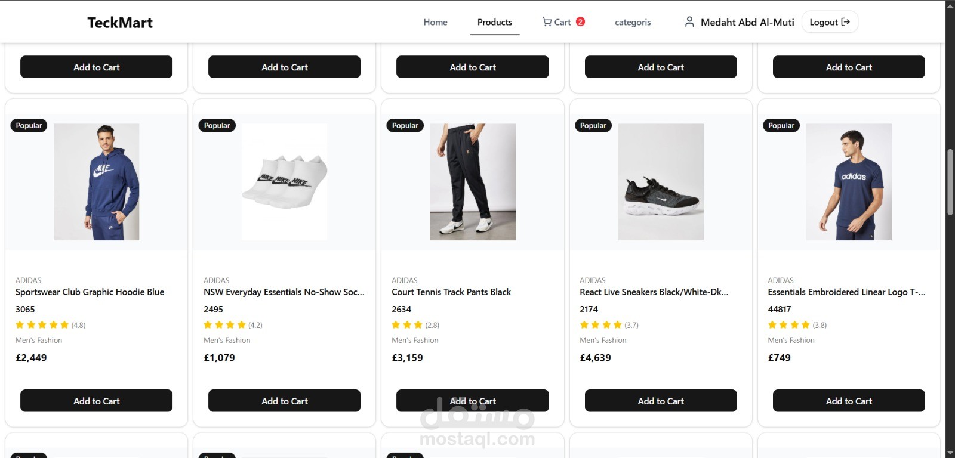This screenshot has width=955, height=458.
Task: Open the Products tab
Action: 494,23
